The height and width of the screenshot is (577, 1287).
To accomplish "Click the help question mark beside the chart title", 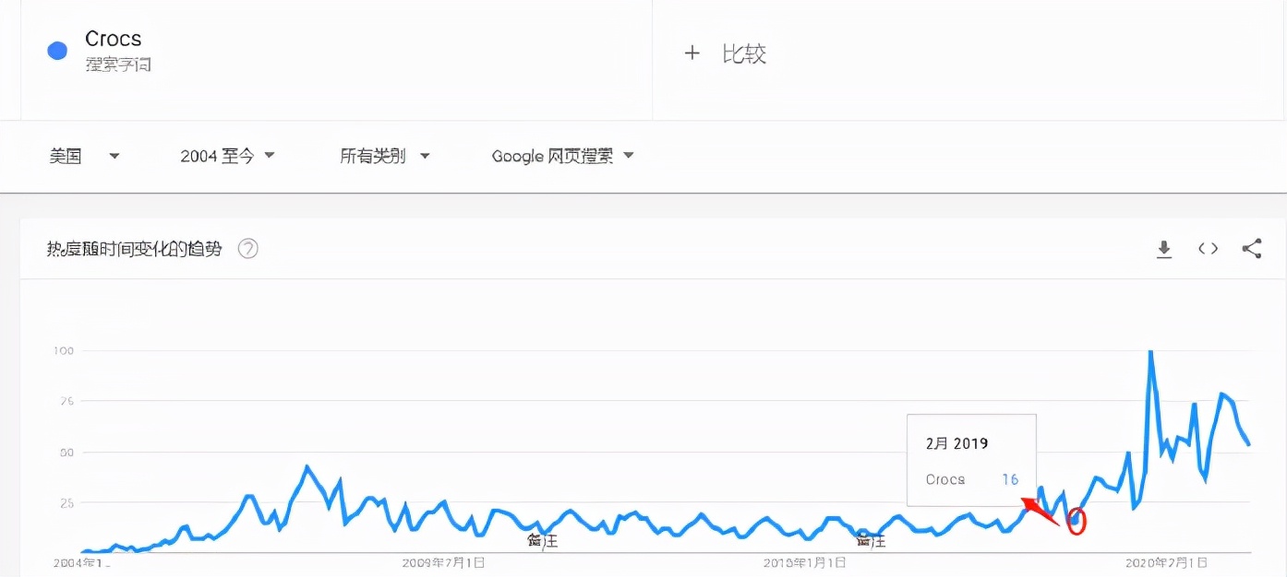I will pos(247,249).
